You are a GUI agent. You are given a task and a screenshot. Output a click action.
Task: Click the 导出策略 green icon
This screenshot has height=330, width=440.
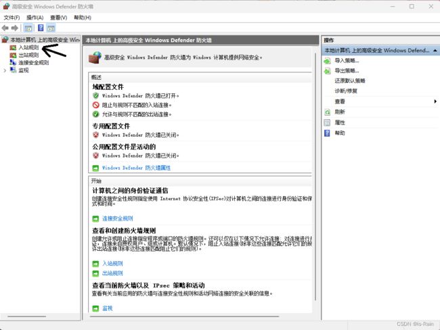[x=327, y=71]
